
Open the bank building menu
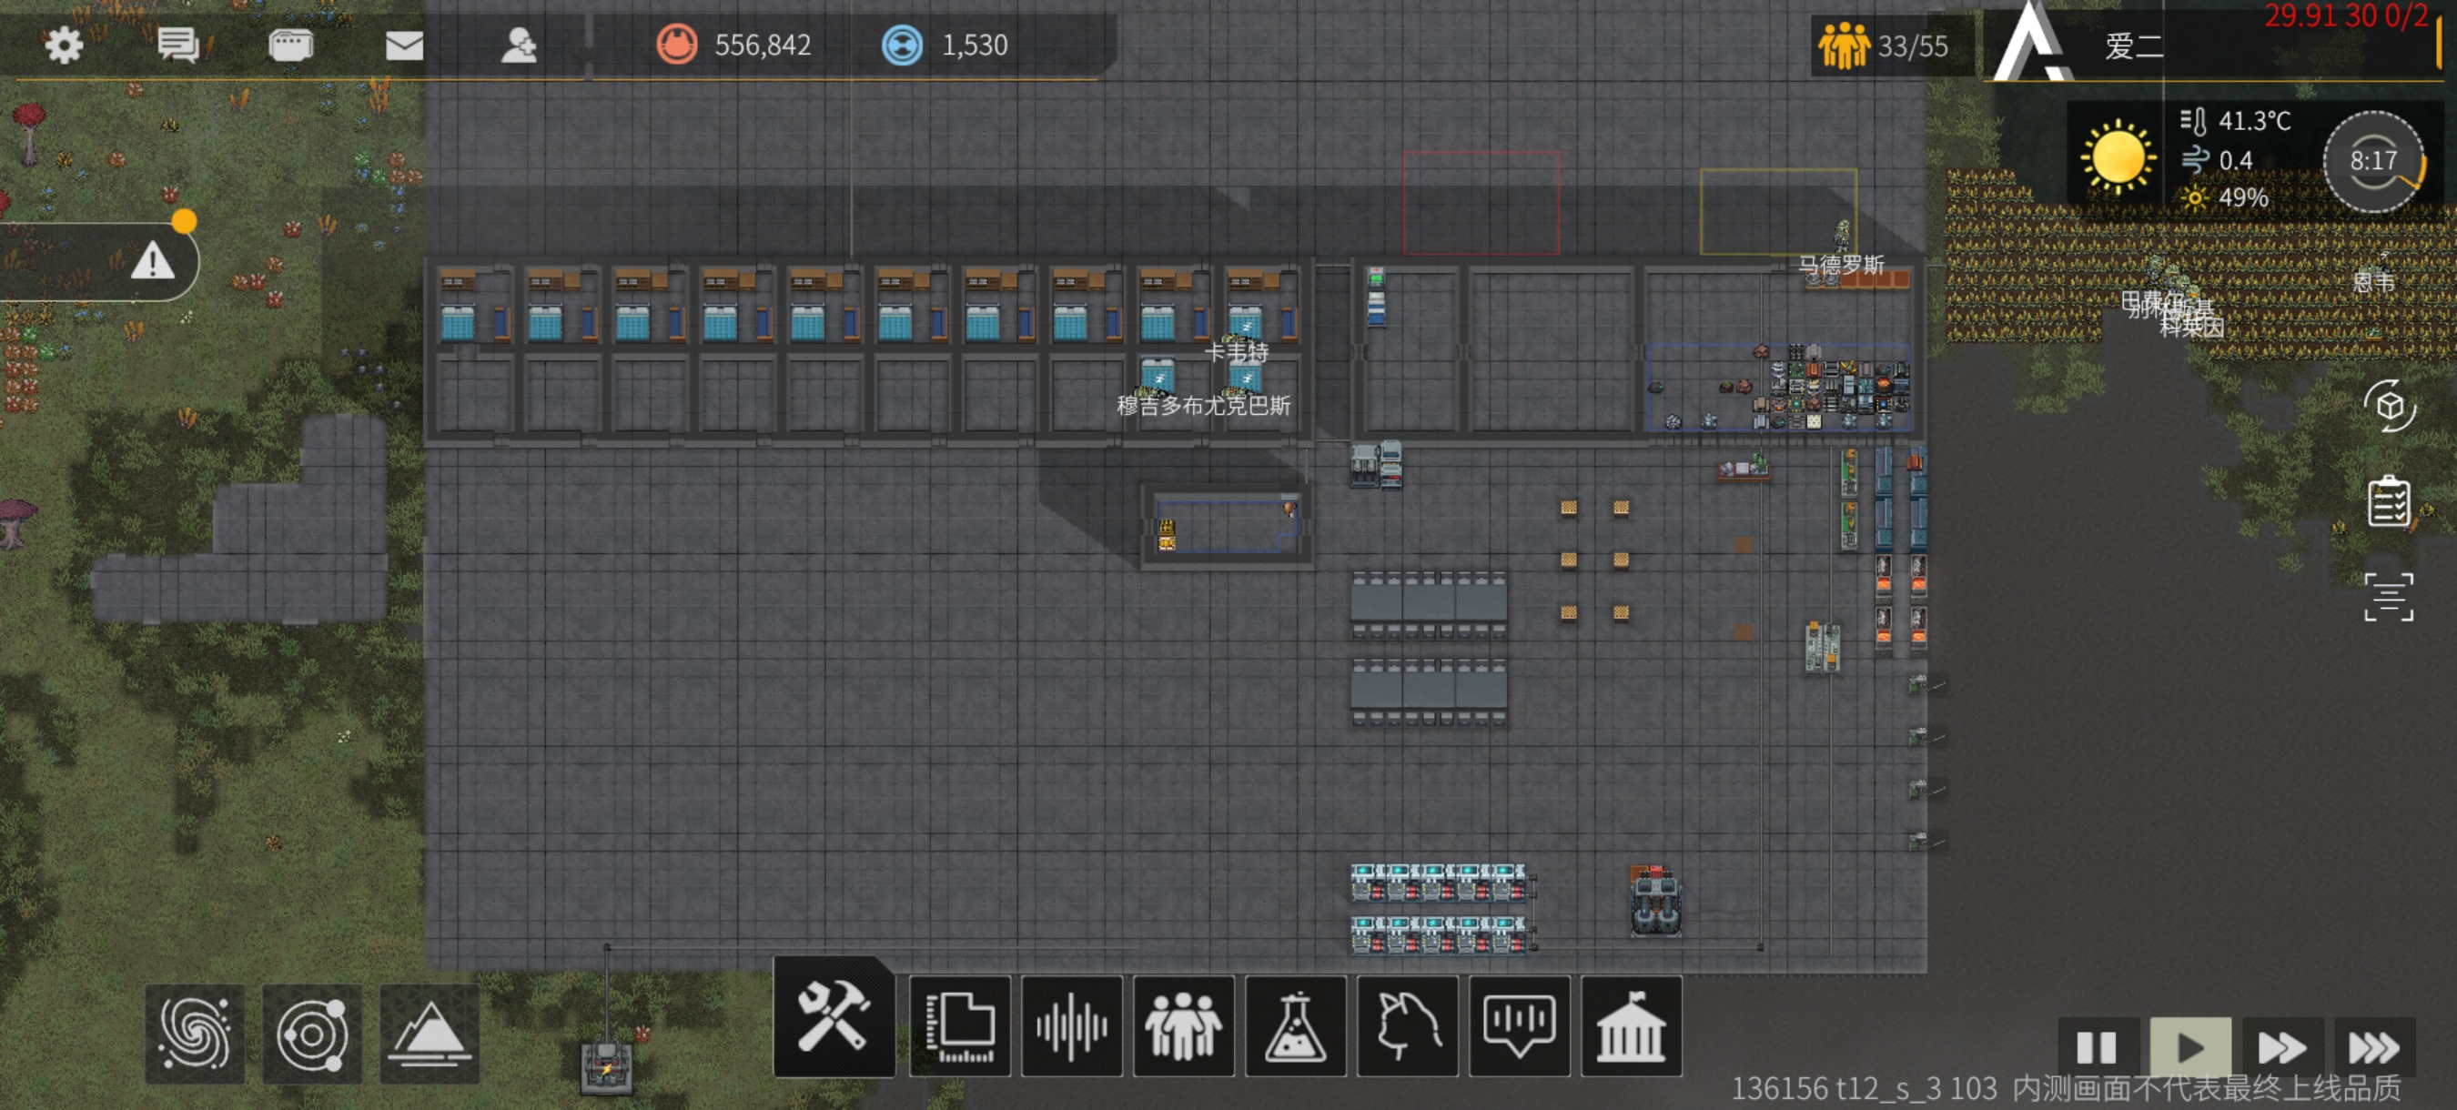[1631, 1026]
